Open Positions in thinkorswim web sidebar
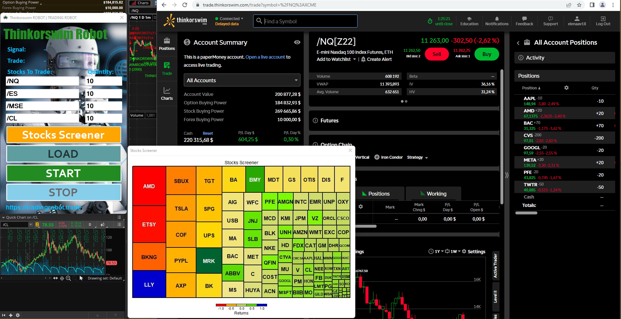Image resolution: width=621 pixels, height=319 pixels. point(167,44)
